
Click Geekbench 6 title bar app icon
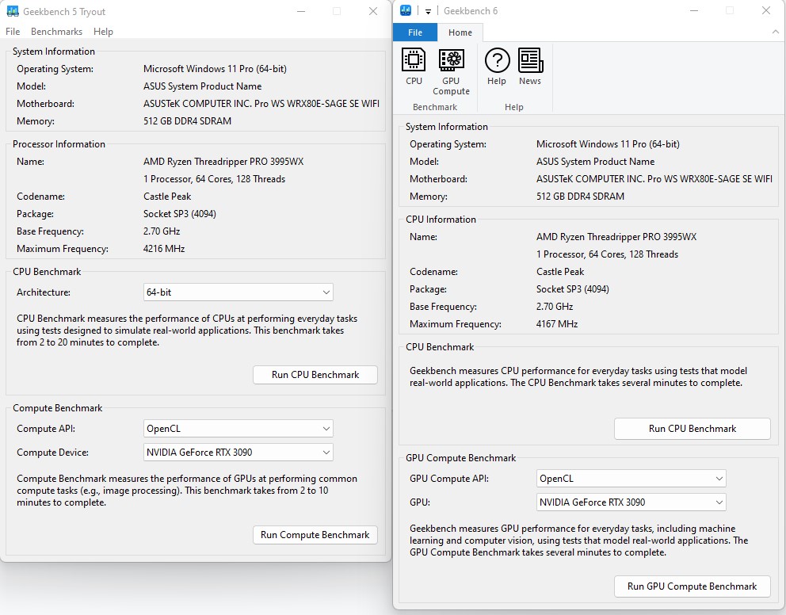406,11
